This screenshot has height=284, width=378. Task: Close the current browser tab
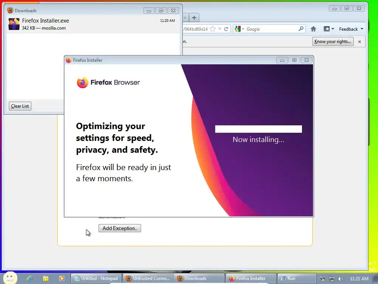(185, 18)
